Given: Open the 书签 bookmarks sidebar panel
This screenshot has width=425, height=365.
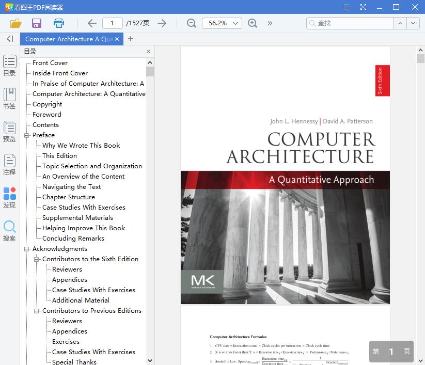Looking at the screenshot, I should (9, 99).
